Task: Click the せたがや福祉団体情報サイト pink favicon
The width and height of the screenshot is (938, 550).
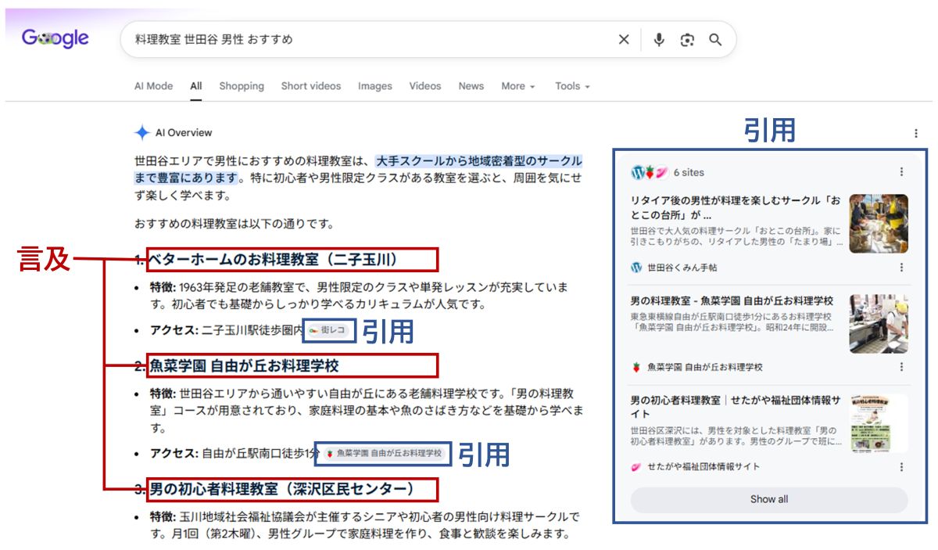Action: (x=636, y=467)
